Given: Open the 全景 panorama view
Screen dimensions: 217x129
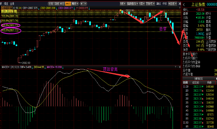Looking at the screenshot, I should click(12, 4).
